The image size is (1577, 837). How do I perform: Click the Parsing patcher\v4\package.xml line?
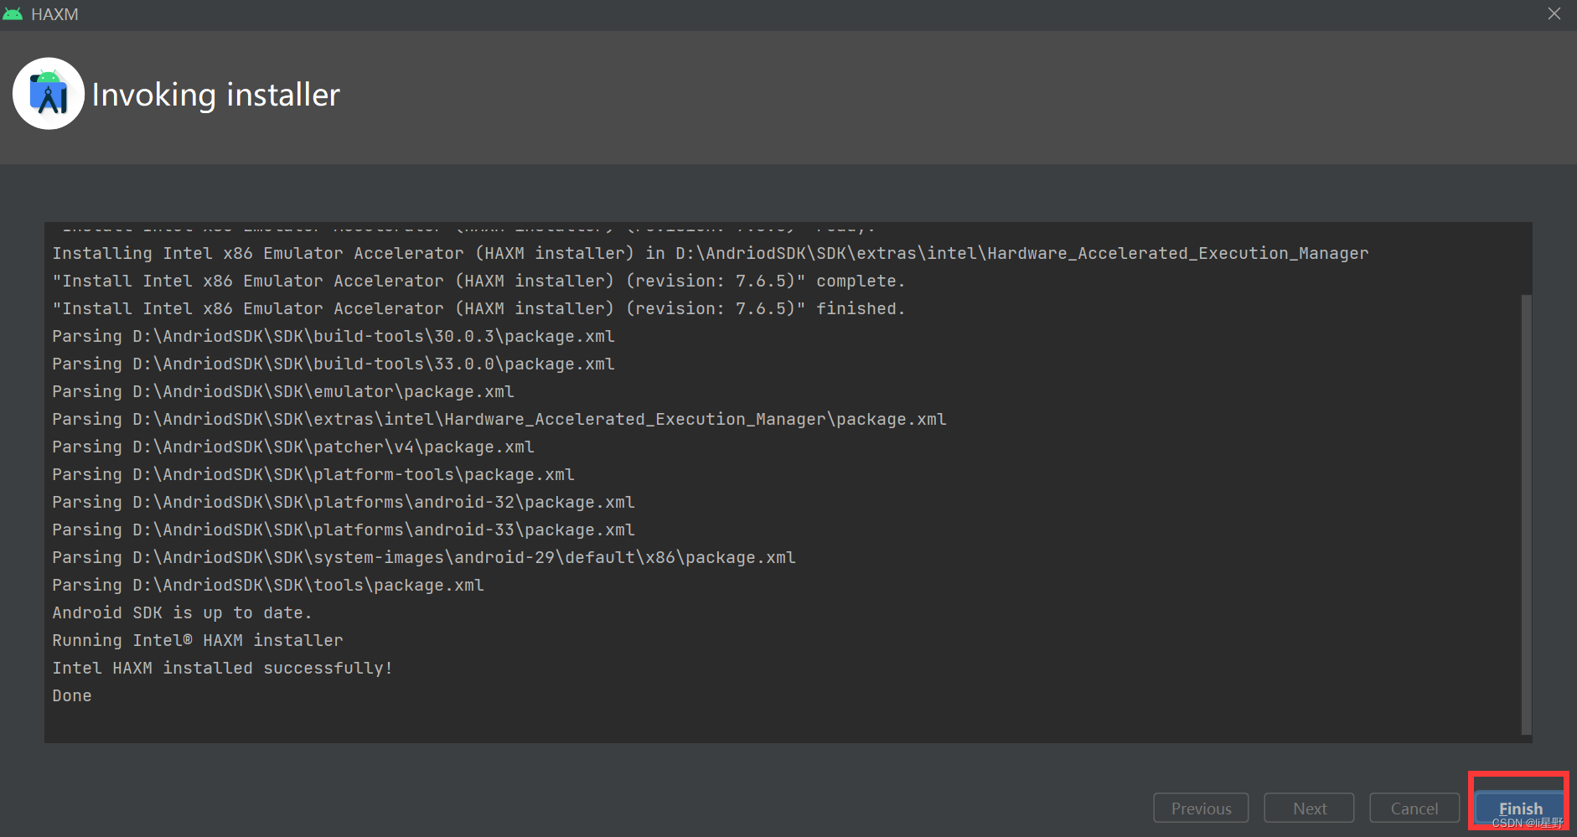click(x=293, y=447)
